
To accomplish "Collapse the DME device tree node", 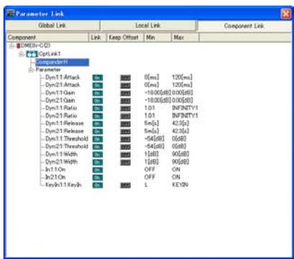I will click(11, 46).
